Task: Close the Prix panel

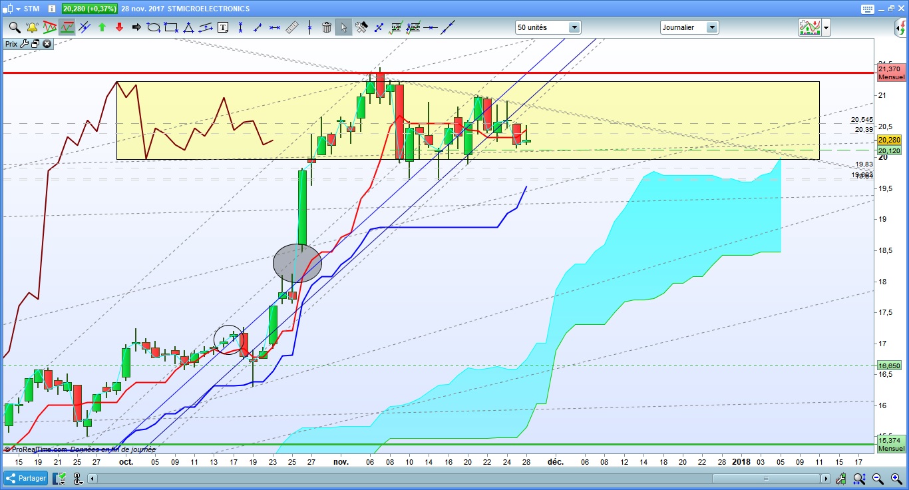Action: coord(47,44)
